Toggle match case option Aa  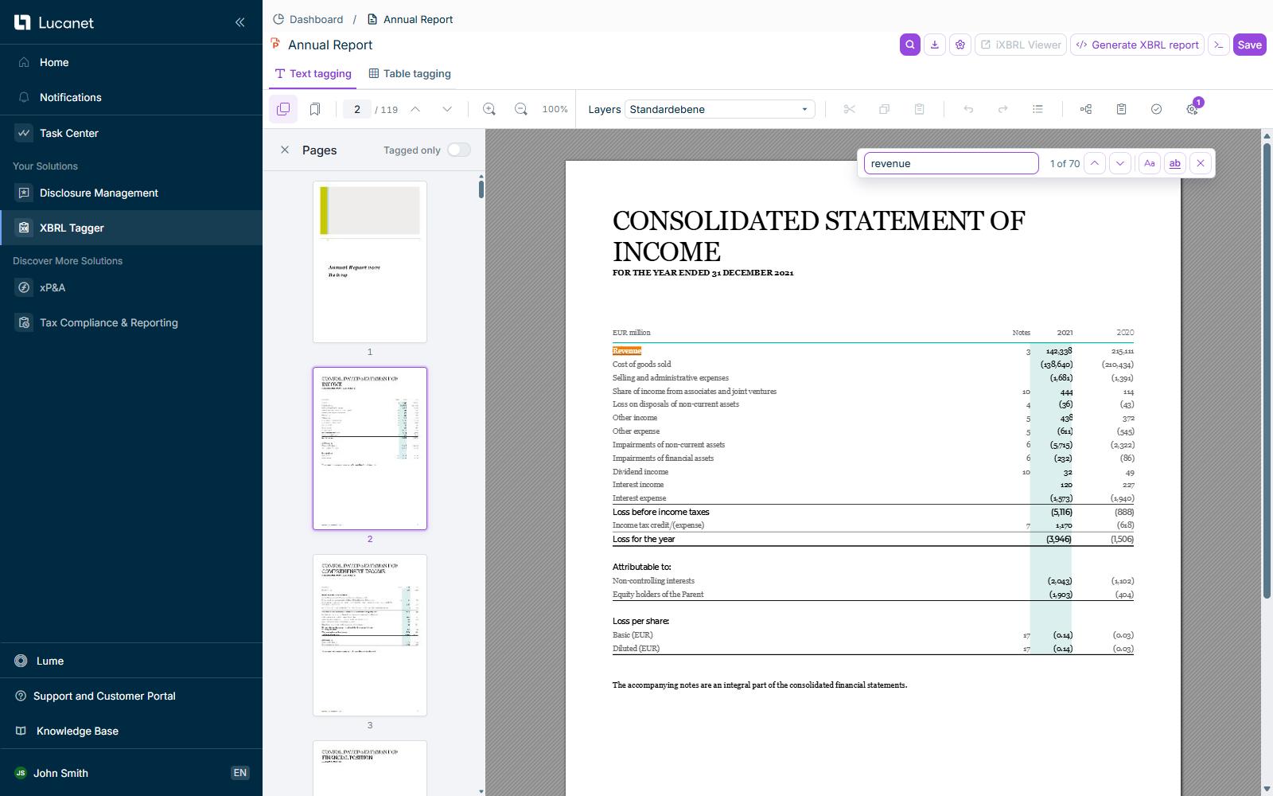1149,163
